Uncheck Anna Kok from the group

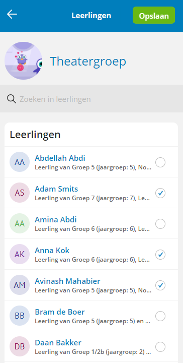[160, 255]
